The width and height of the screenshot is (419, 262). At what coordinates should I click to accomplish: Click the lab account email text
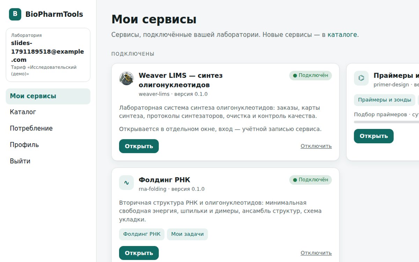pos(47,51)
